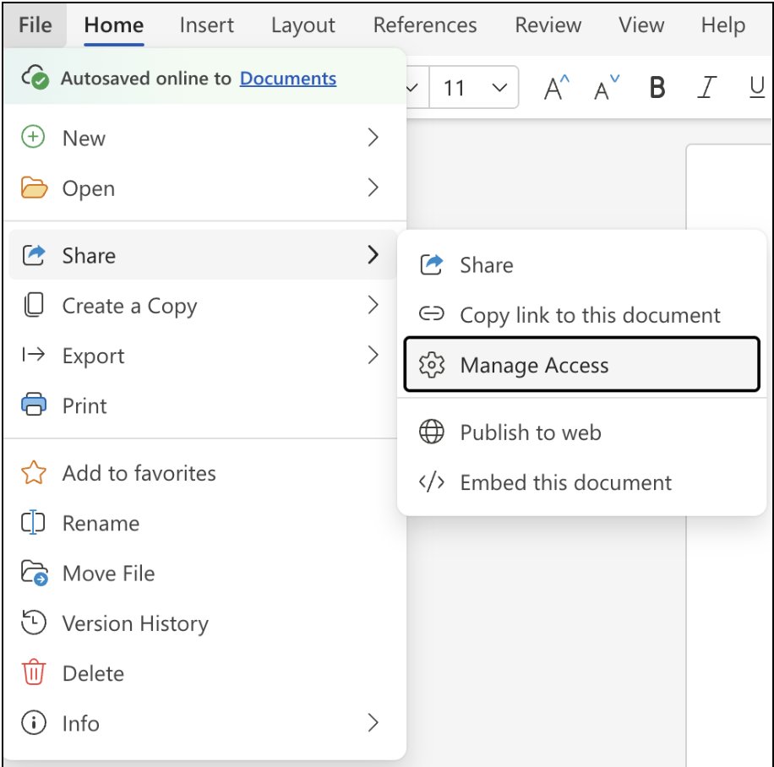Viewport: 774px width, 767px height.
Task: Switch to the Layout tab
Action: [303, 25]
